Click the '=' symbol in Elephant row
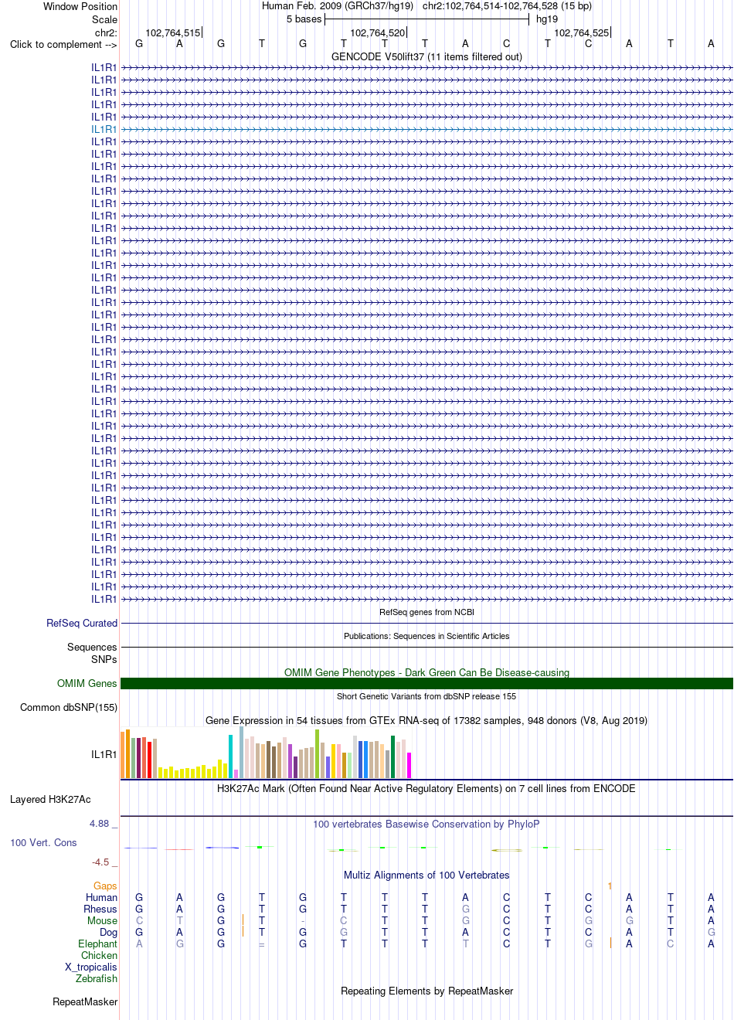Screen dimensions: 734x1020 [x=262, y=944]
